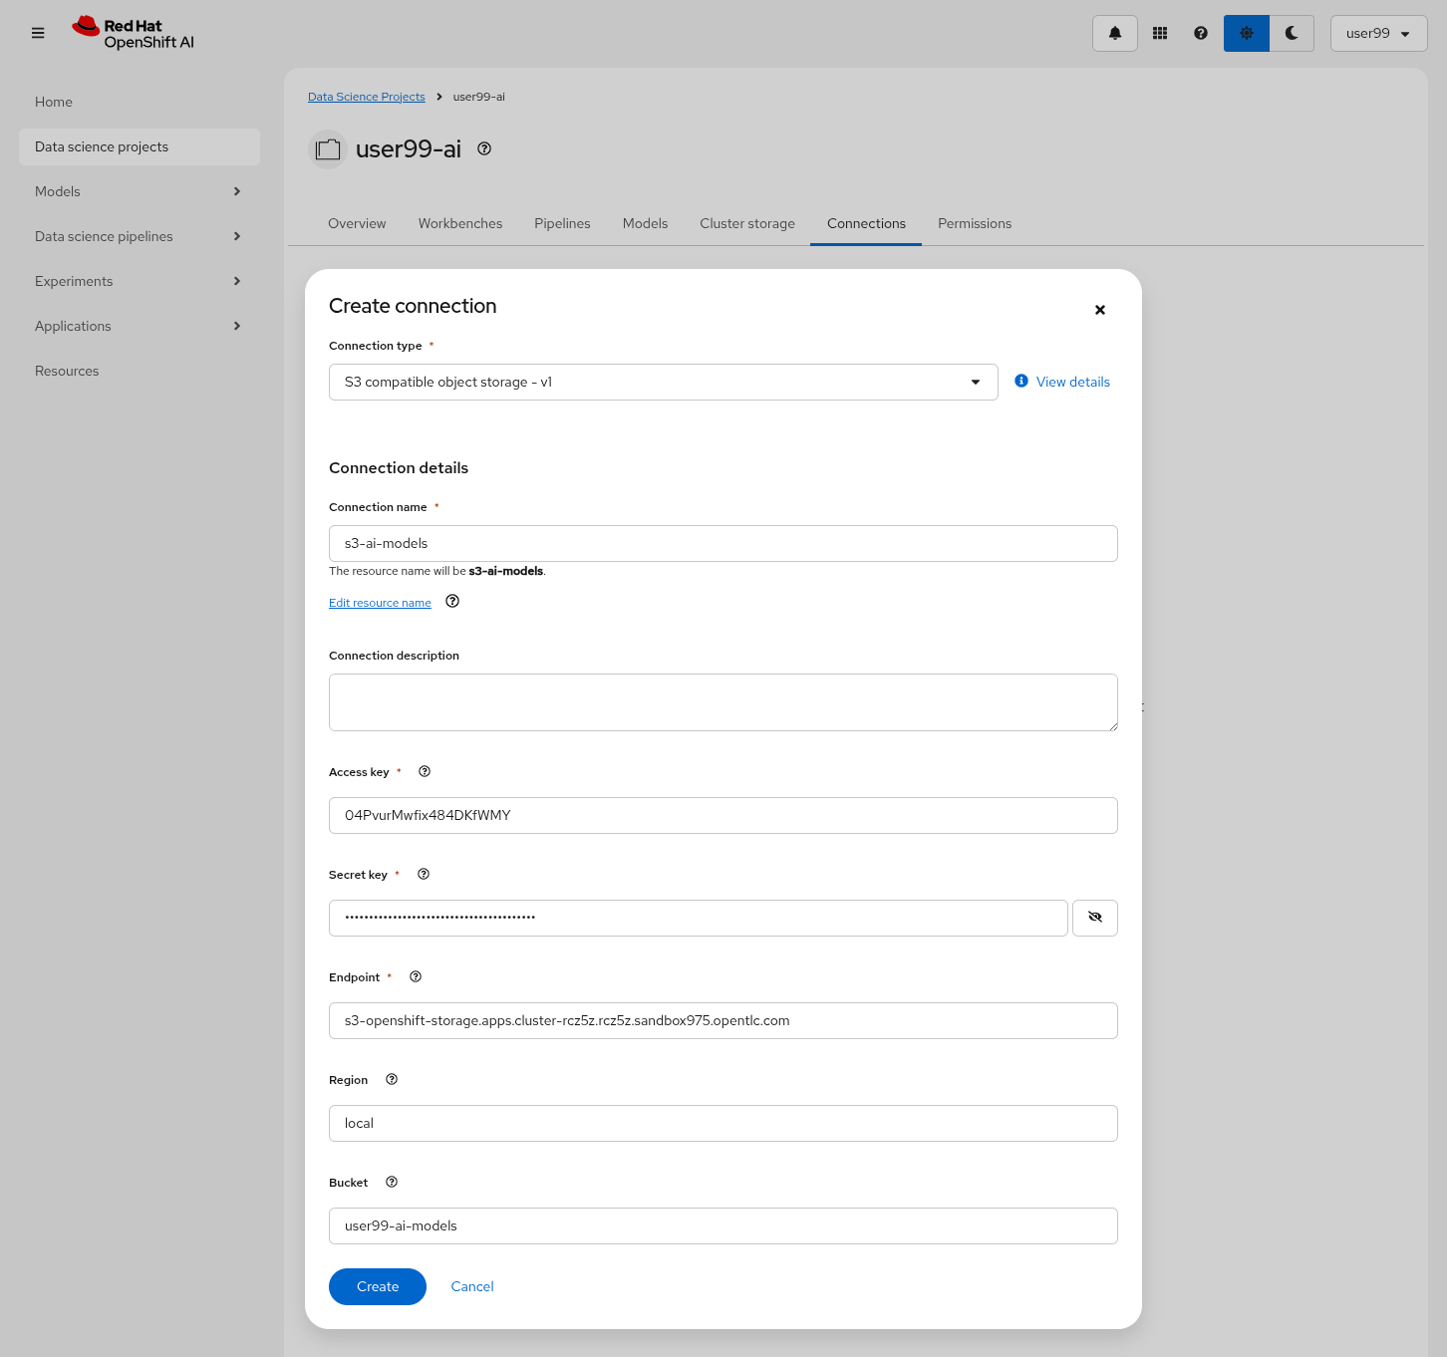Switch to Workbenches tab

(460, 223)
